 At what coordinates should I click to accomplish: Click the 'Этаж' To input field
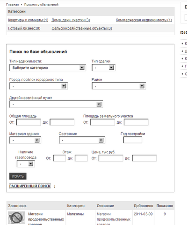[81, 158]
